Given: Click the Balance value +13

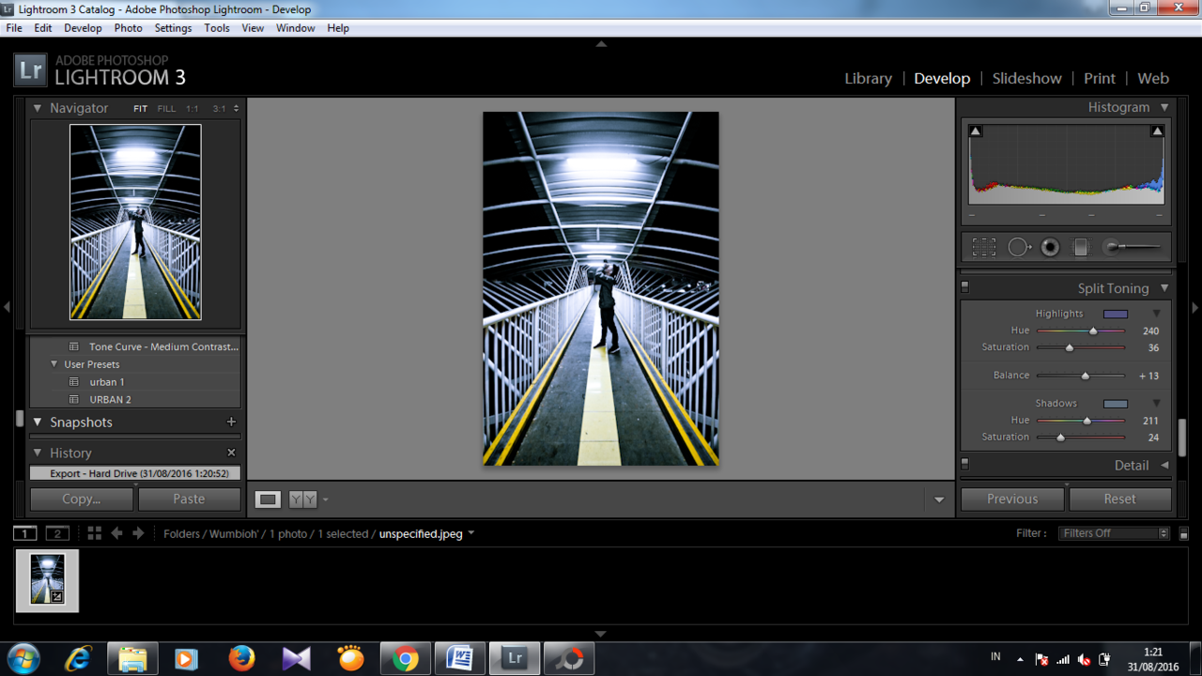Looking at the screenshot, I should click(x=1148, y=376).
